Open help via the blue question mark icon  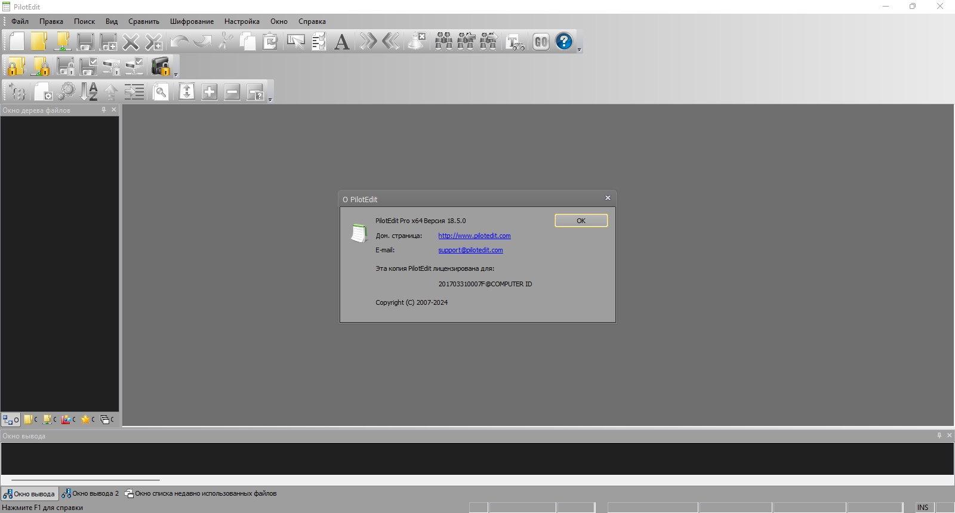coord(564,41)
